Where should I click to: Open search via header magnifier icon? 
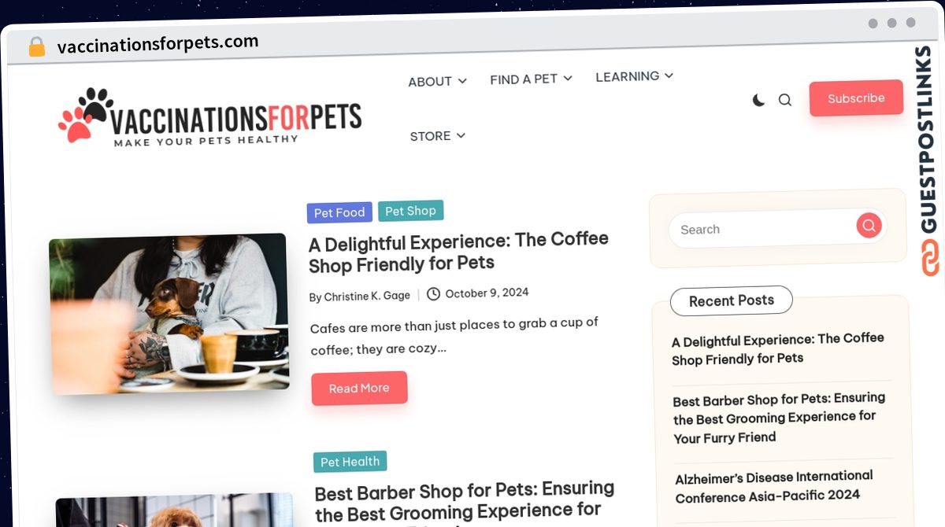(785, 100)
